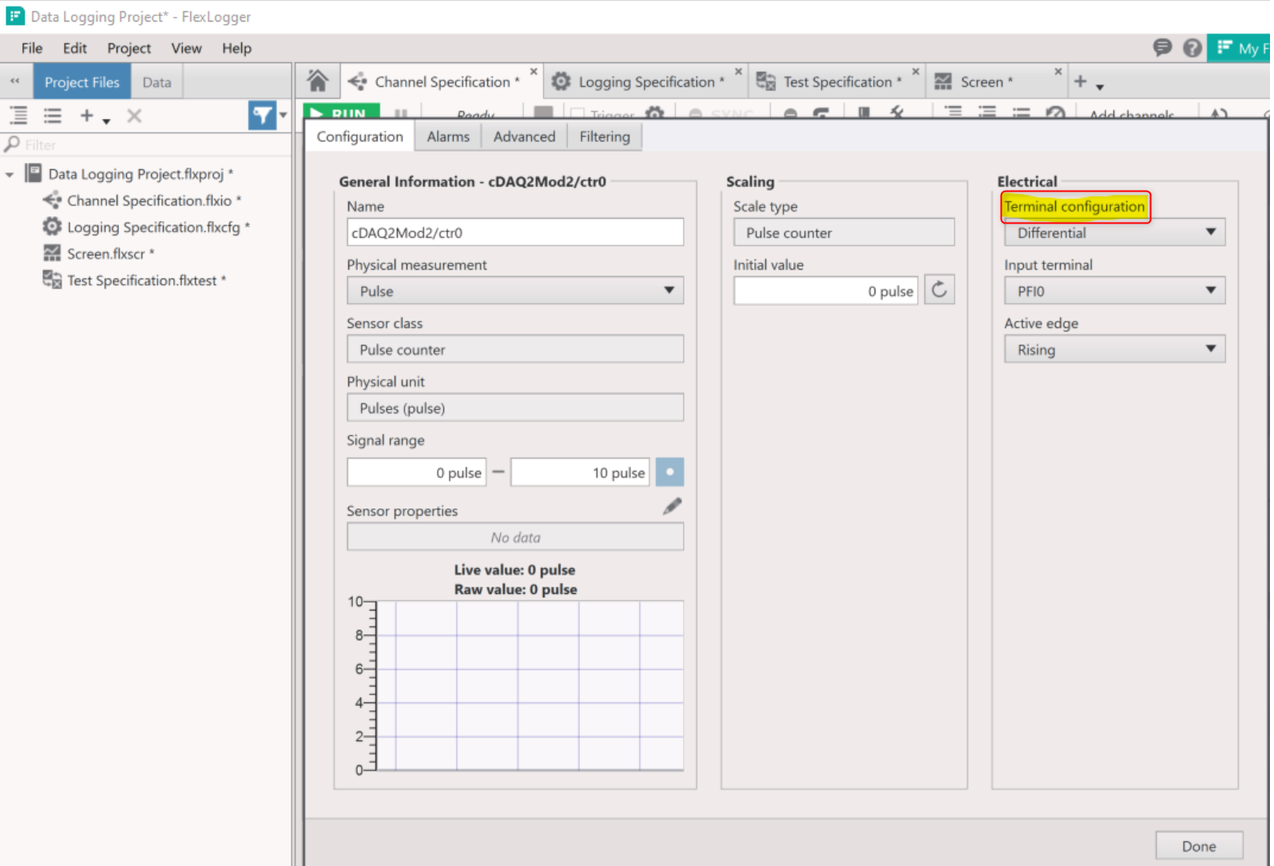Switch to Channel Specification document tab
Image resolution: width=1274 pixels, height=866 pixels.
pos(443,81)
